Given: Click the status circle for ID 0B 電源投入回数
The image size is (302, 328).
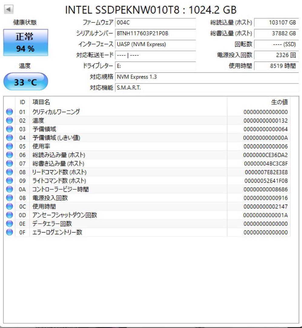Looking at the screenshot, I should coord(9,198).
